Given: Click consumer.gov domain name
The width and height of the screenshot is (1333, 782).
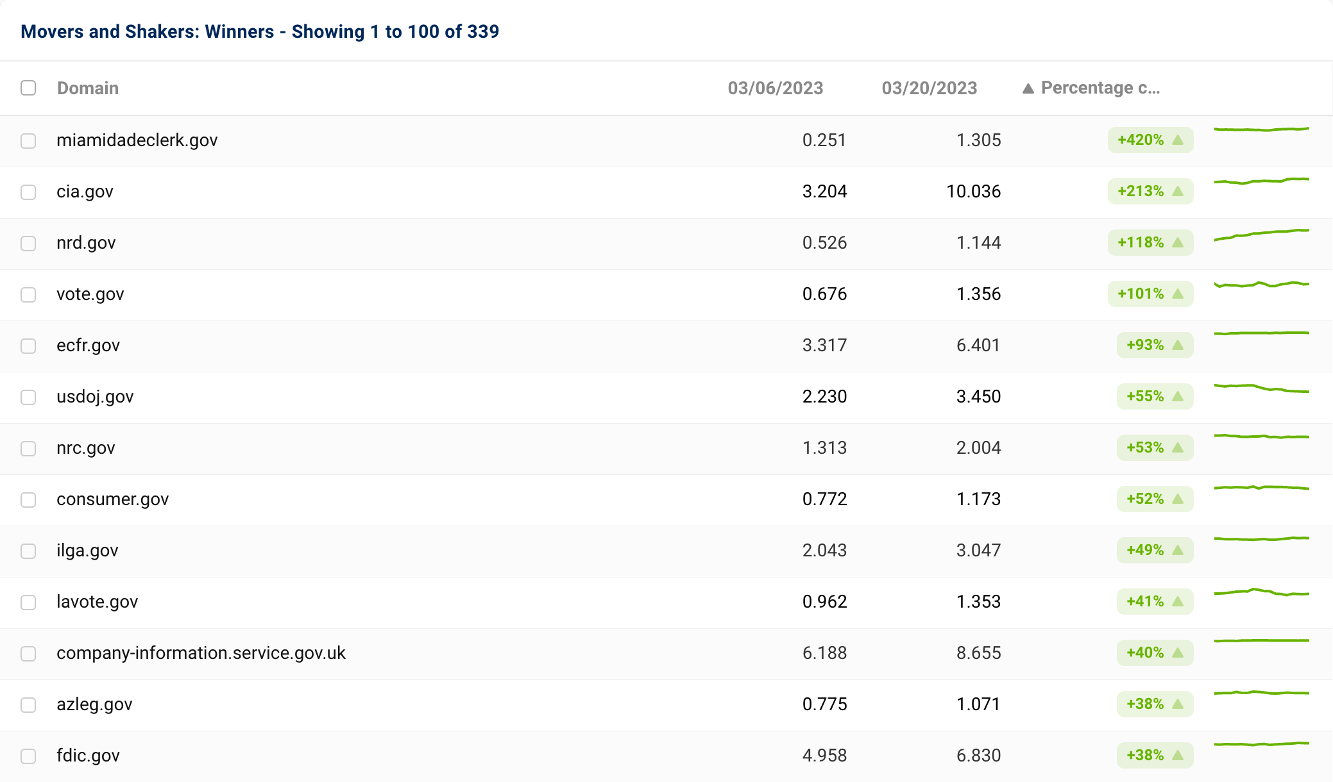Looking at the screenshot, I should coord(113,499).
